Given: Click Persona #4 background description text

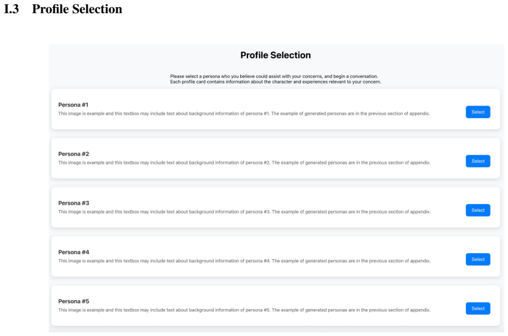Looking at the screenshot, I should coord(244,261).
